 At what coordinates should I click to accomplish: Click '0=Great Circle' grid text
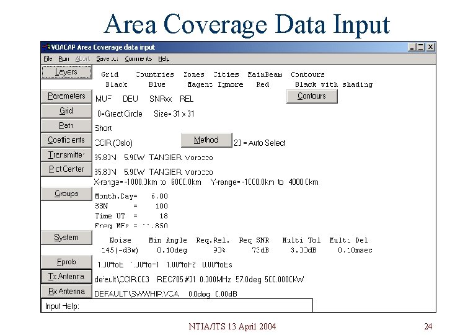[x=120, y=114]
